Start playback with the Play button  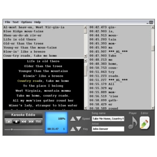(9, 121)
